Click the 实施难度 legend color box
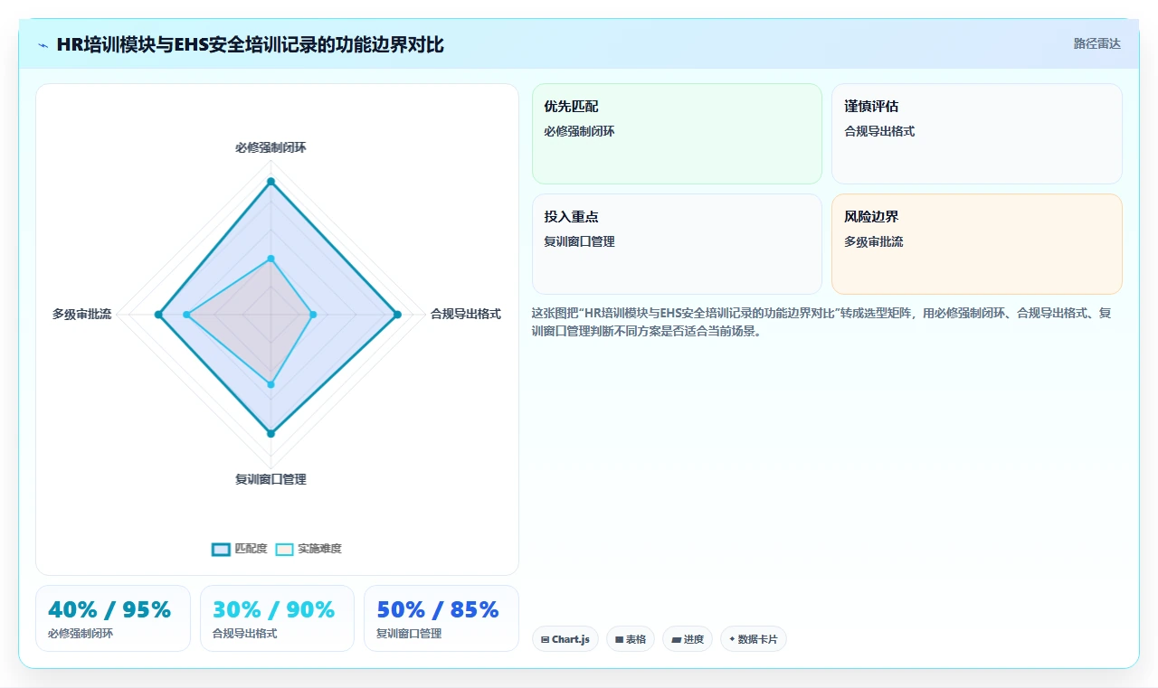1158x688 pixels. 285,549
